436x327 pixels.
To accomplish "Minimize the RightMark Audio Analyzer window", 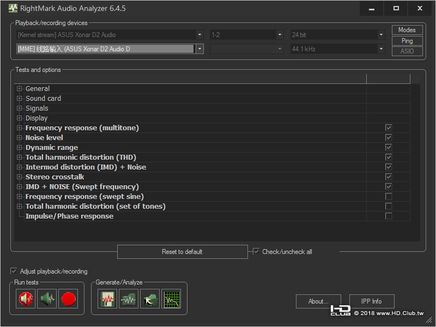I will tap(372, 8).
